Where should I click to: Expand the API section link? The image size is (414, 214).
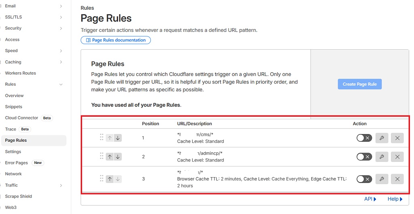[370, 199]
